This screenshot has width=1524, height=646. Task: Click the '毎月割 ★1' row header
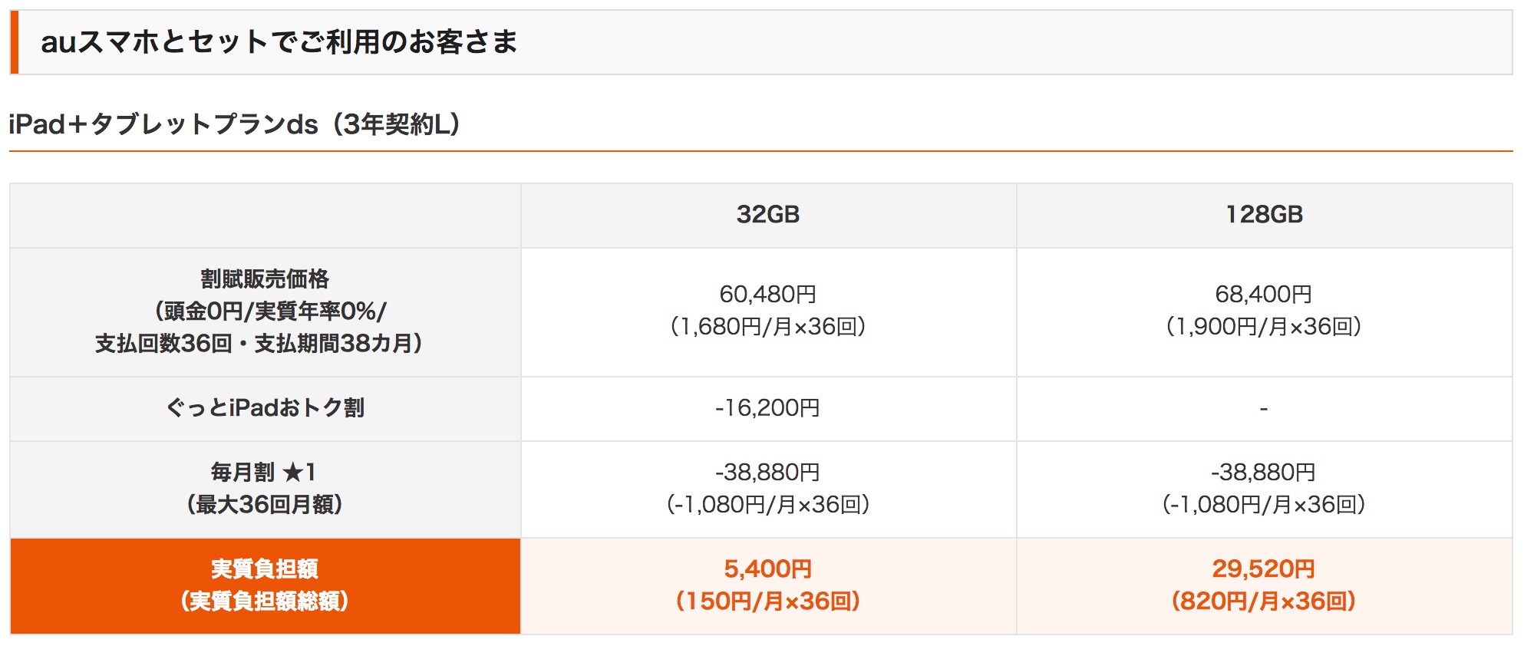point(266,489)
